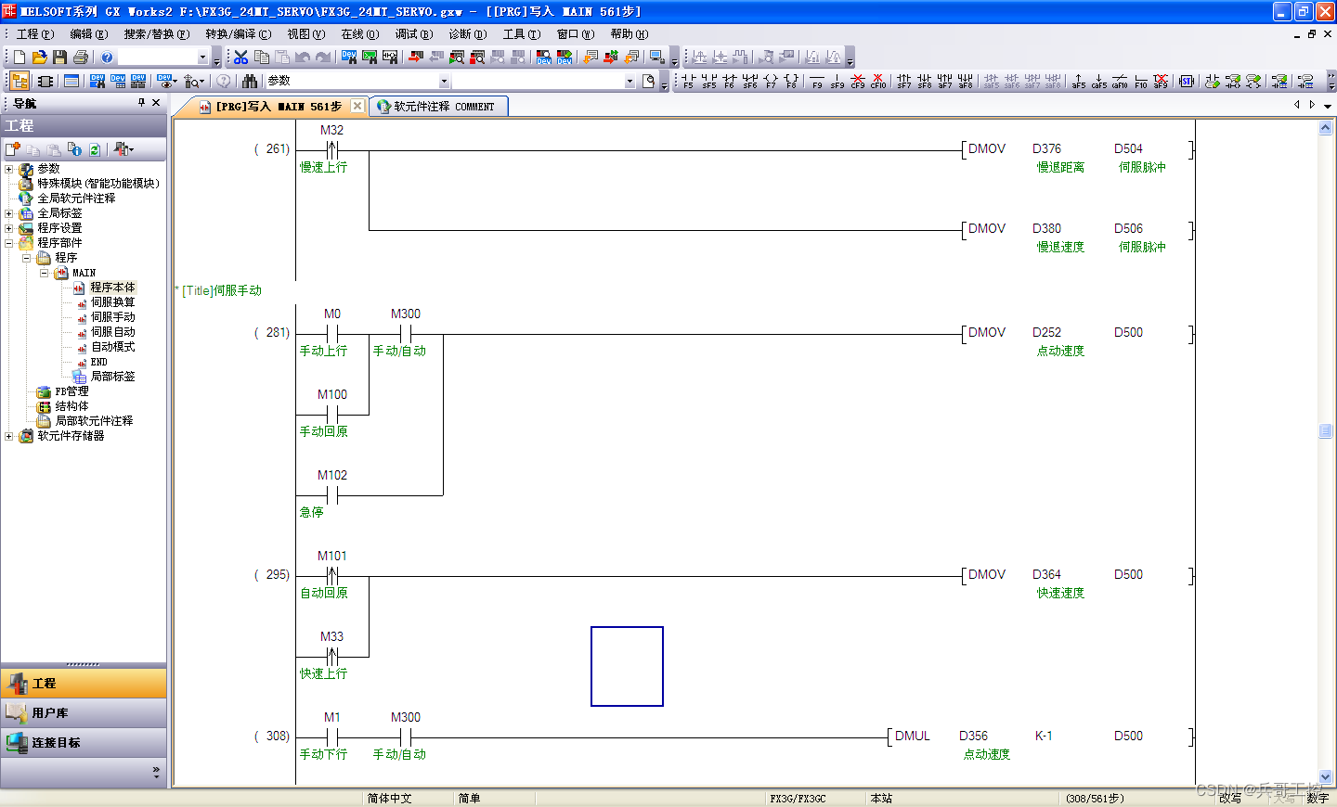This screenshot has width=1337, height=807.
Task: Toggle the Navigation window icon
Action: pos(19,82)
